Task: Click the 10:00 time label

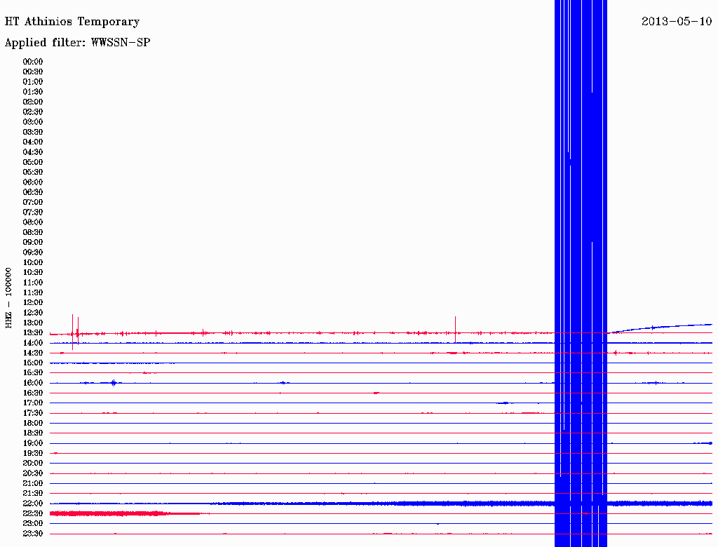Action: (x=33, y=262)
